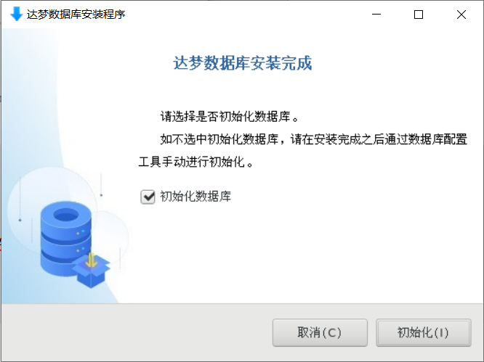Click the blue database cylinder illustration

[65, 238]
